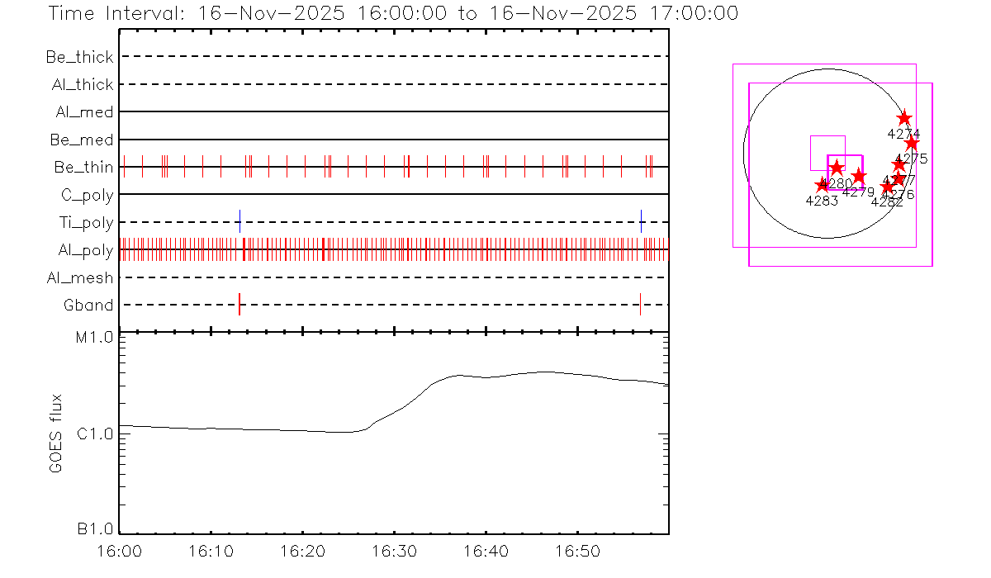The image size is (991, 578).
Task: Select the star above label 4279
Action: coord(859,176)
